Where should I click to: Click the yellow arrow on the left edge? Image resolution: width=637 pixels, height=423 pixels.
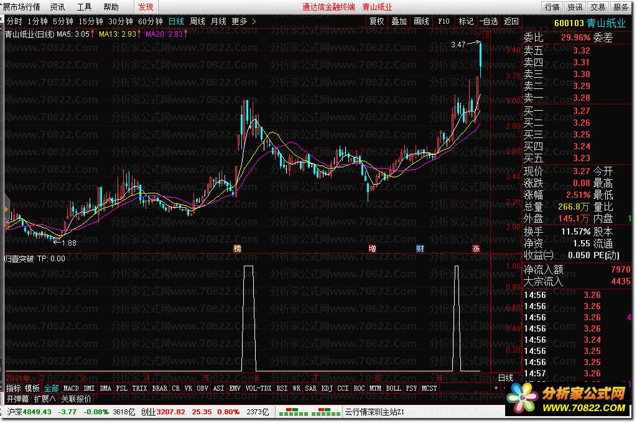point(6,209)
